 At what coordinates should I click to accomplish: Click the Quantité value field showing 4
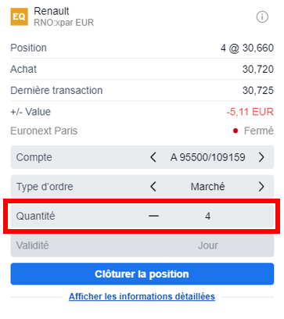pos(207,216)
